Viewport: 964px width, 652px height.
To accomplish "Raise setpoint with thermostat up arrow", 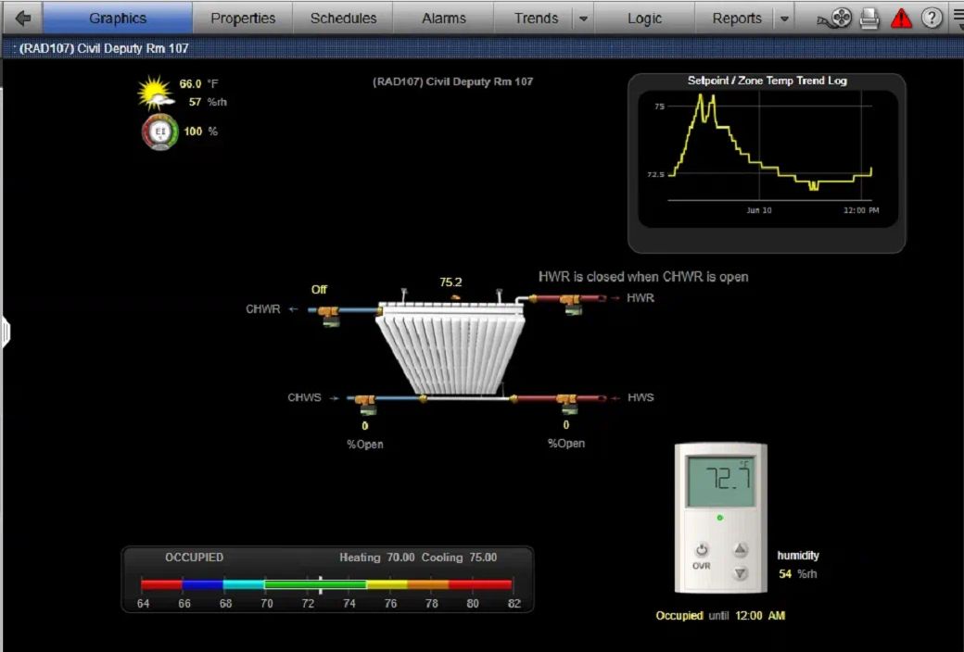I will (740, 549).
